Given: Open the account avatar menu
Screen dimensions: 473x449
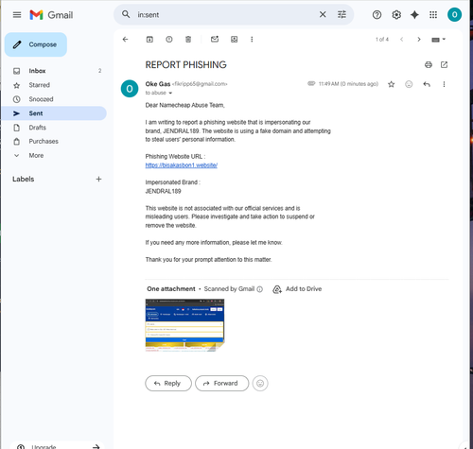Looking at the screenshot, I should pos(454,15).
